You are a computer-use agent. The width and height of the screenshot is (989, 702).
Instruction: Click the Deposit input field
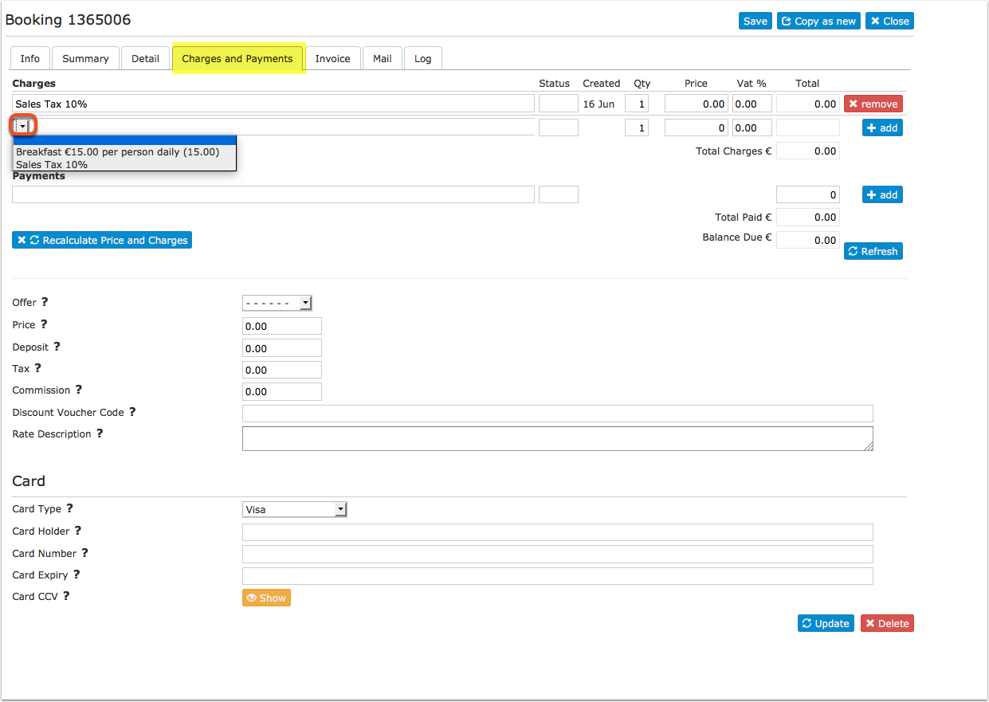(x=282, y=348)
